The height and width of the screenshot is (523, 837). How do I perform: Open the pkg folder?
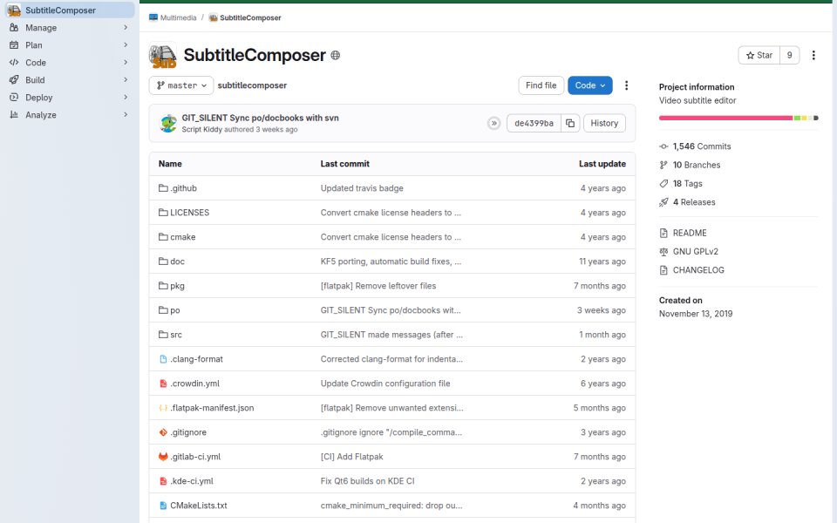pyautogui.click(x=177, y=286)
